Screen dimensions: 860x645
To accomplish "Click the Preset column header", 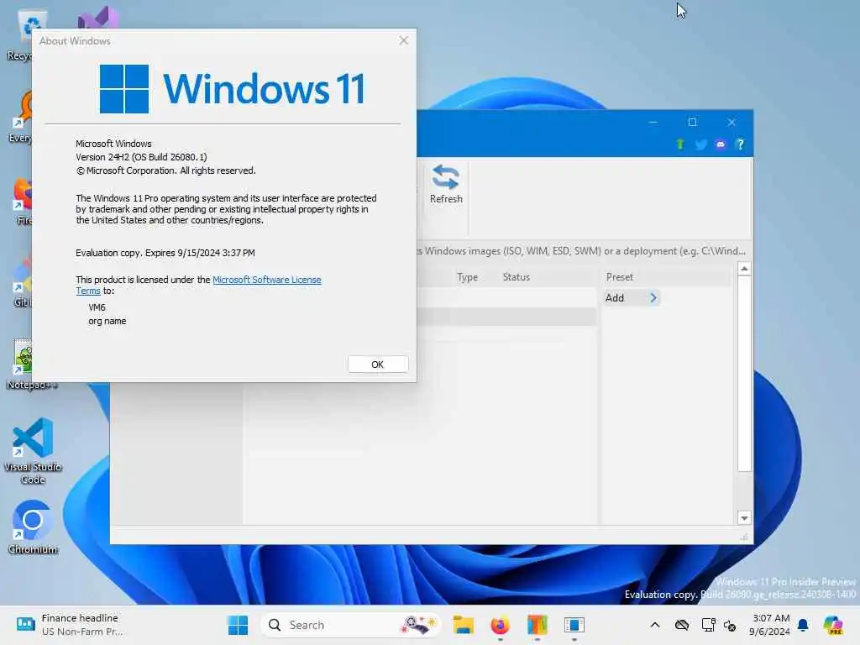I will [619, 277].
